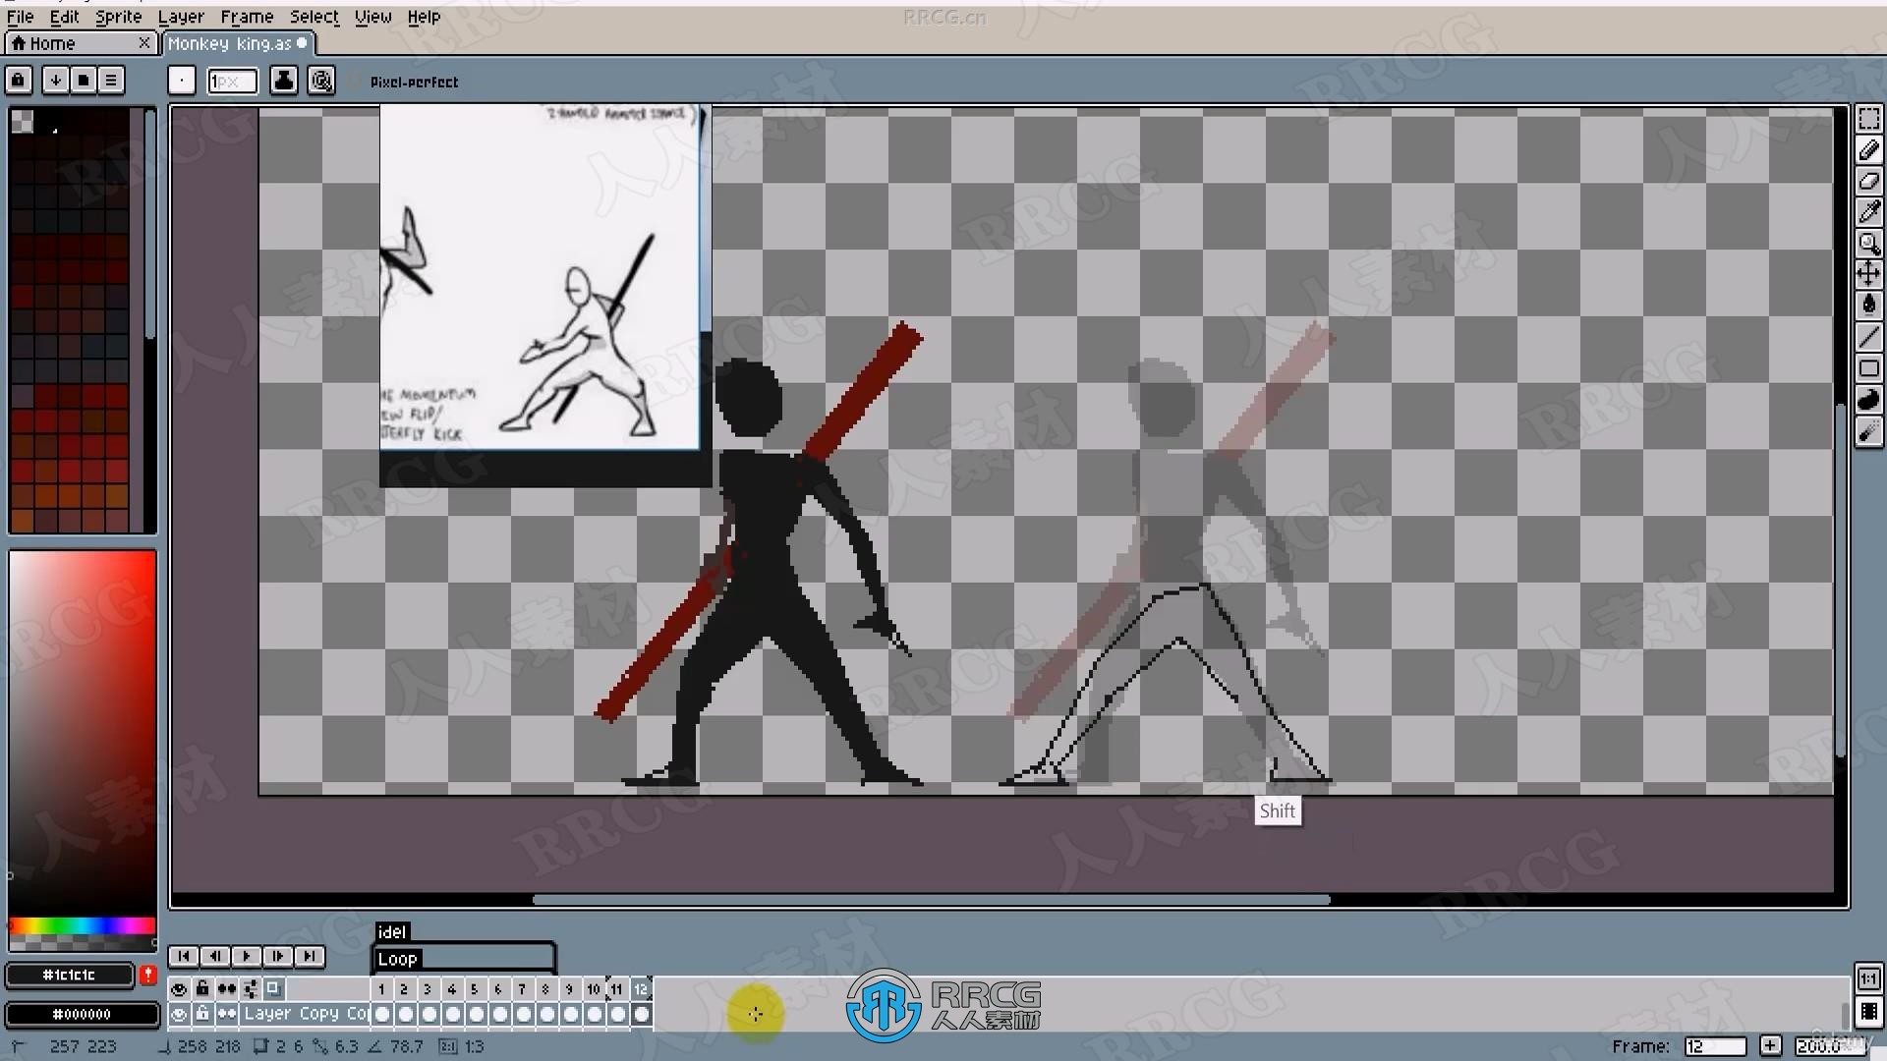The image size is (1887, 1061).
Task: Toggle visibility of all layers in timeline header
Action: coord(179,989)
